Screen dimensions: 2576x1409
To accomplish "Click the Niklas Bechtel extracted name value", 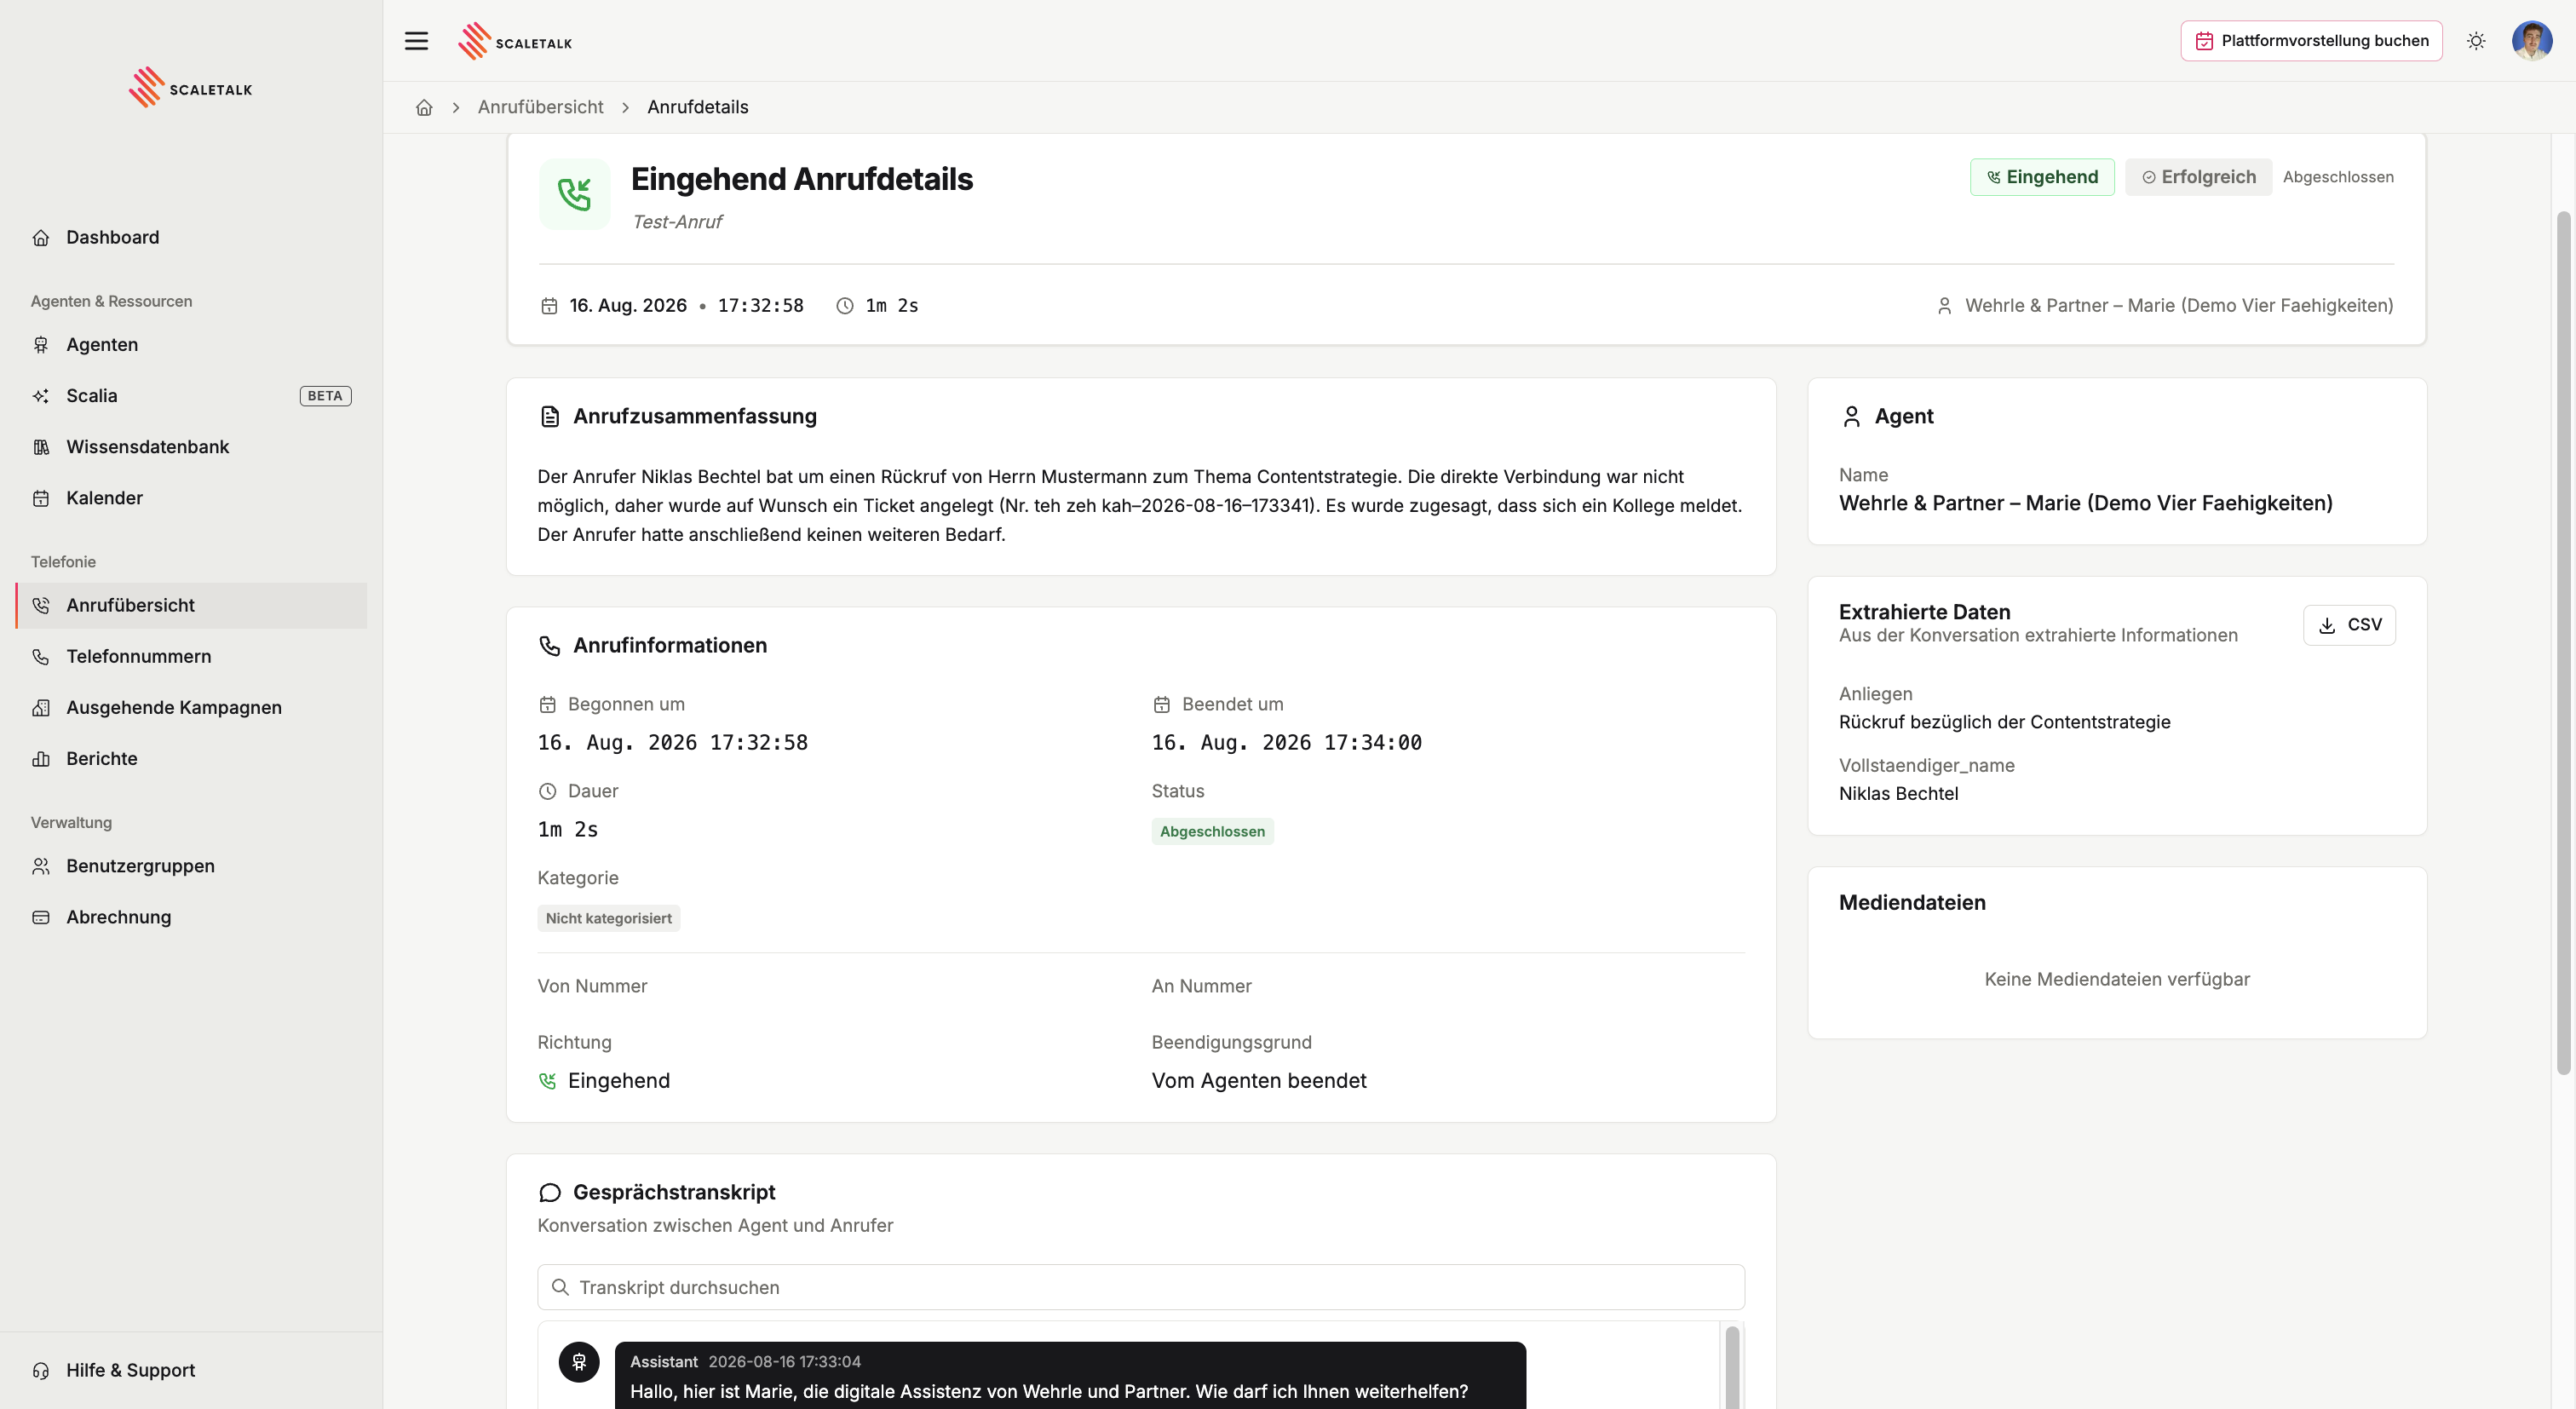I will (x=1898, y=793).
